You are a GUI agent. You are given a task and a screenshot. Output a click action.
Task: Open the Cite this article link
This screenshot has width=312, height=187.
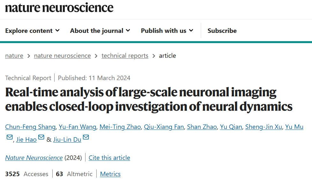click(109, 158)
